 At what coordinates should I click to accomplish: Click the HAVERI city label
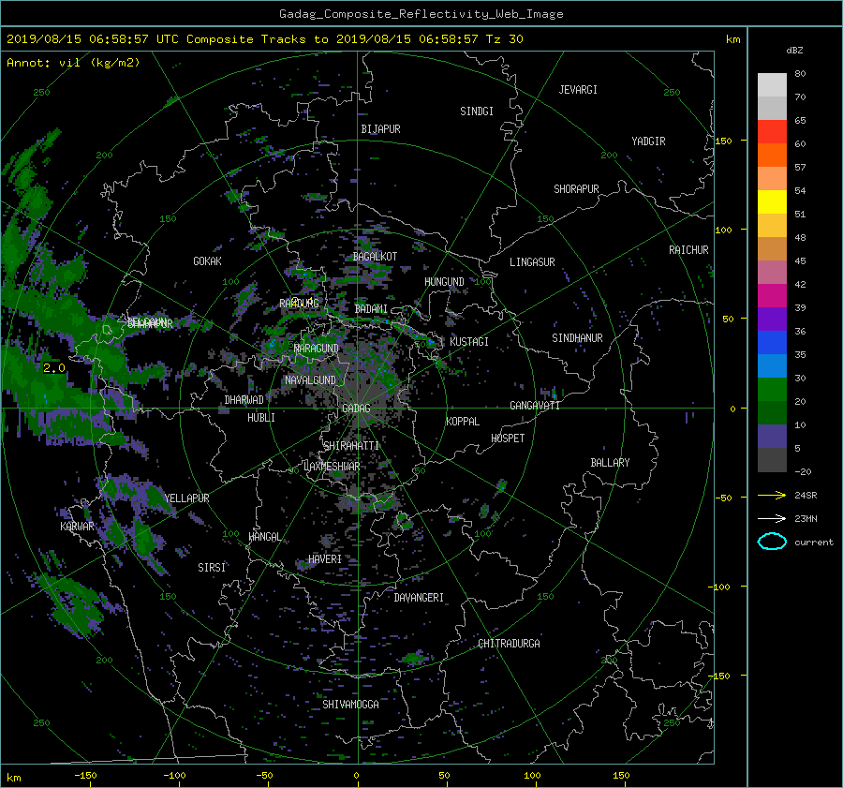tap(325, 559)
